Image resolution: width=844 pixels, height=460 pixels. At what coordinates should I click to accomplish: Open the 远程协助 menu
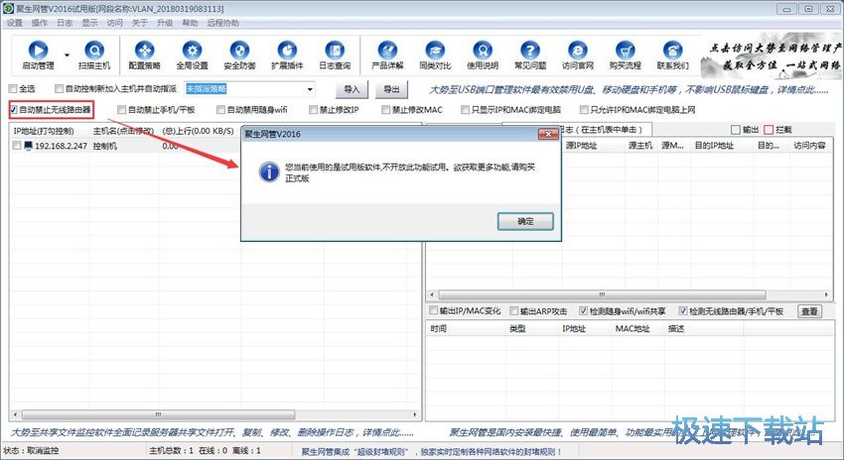point(222,23)
